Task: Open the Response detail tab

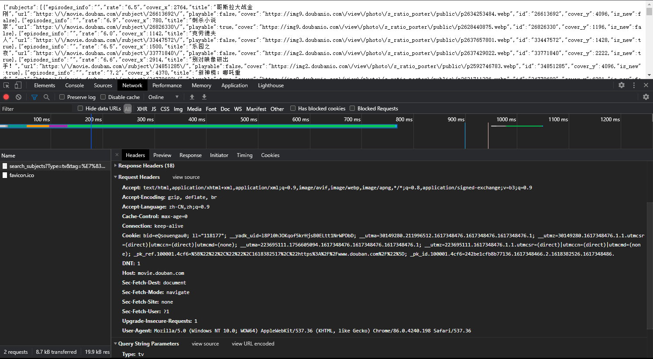Action: tap(191, 155)
